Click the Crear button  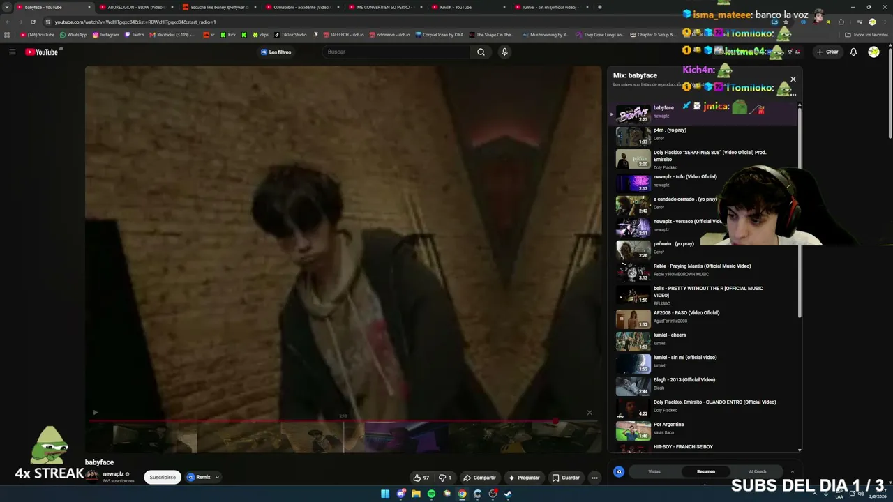click(827, 52)
